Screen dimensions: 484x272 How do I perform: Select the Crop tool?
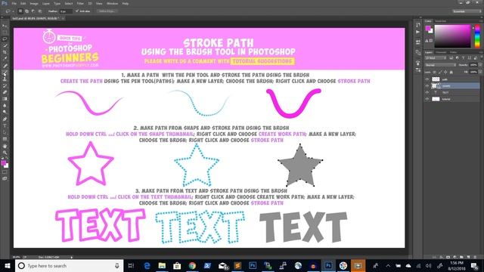[5, 52]
